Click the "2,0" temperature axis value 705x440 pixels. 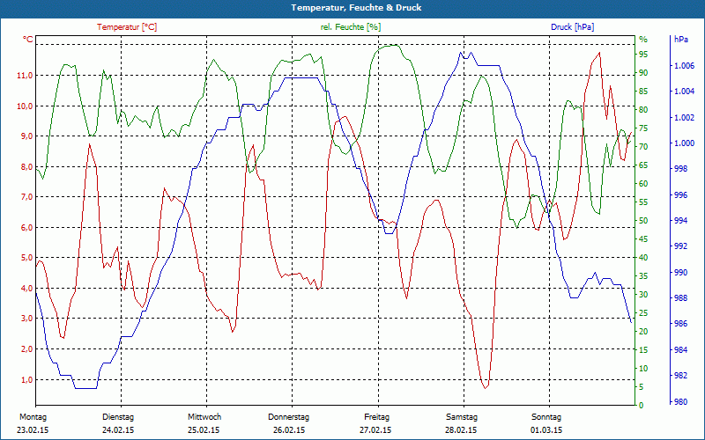point(26,348)
